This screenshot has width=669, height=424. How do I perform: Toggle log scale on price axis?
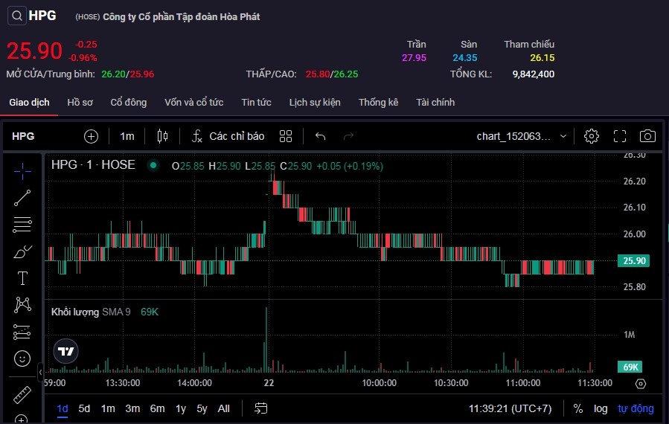(601, 408)
